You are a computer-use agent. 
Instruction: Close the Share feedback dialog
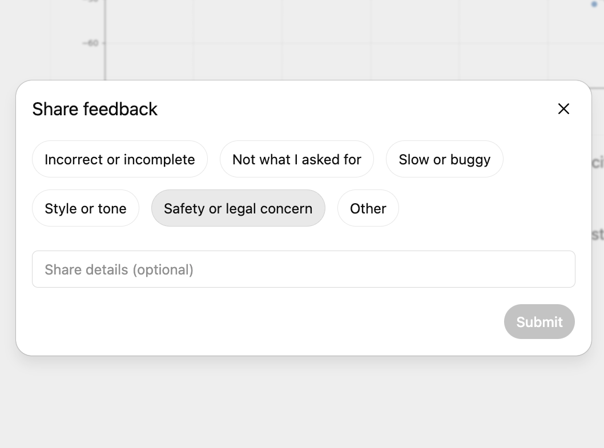(x=563, y=108)
